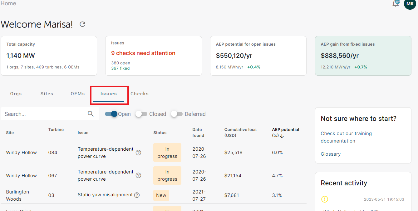Click the AEP potential sort arrow
Image resolution: width=418 pixels, height=211 pixels.
click(x=282, y=136)
